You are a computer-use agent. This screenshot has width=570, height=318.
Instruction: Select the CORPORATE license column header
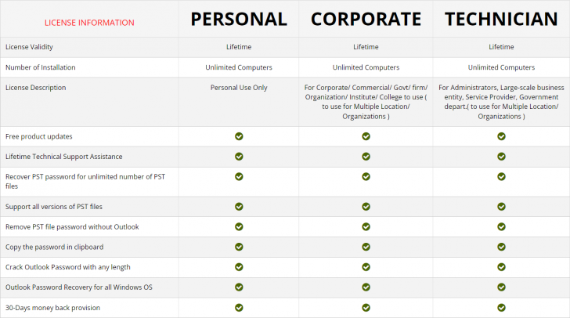pyautogui.click(x=366, y=20)
